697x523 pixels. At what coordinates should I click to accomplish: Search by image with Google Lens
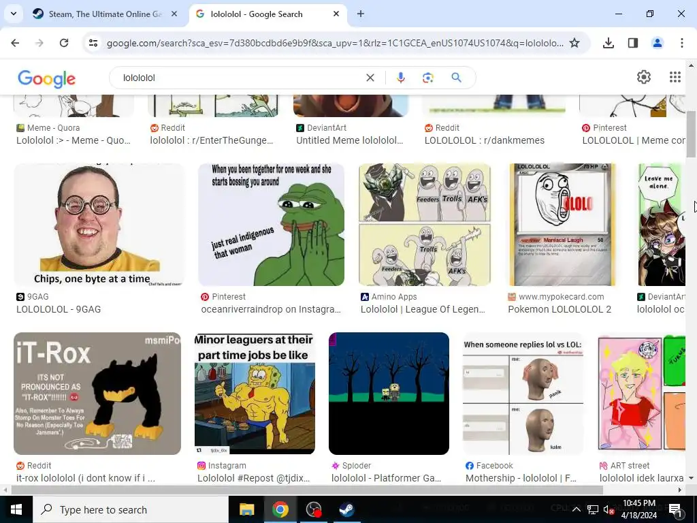tap(427, 78)
